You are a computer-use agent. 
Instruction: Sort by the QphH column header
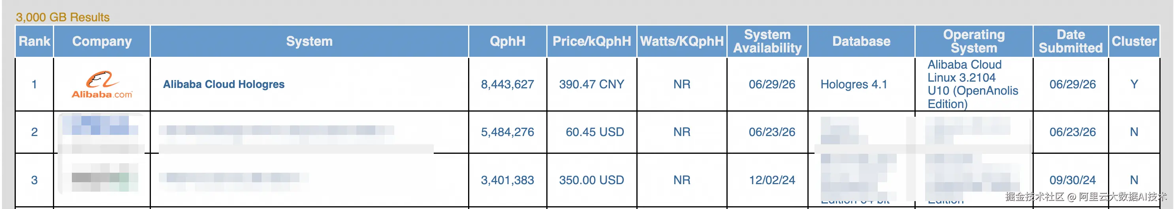(508, 41)
